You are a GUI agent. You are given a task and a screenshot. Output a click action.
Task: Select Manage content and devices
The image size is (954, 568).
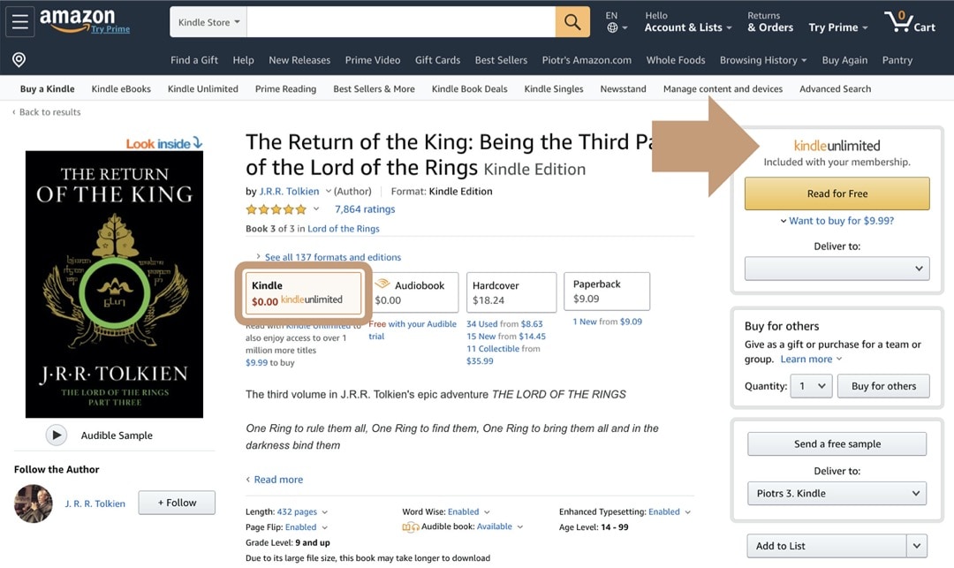pyautogui.click(x=722, y=88)
